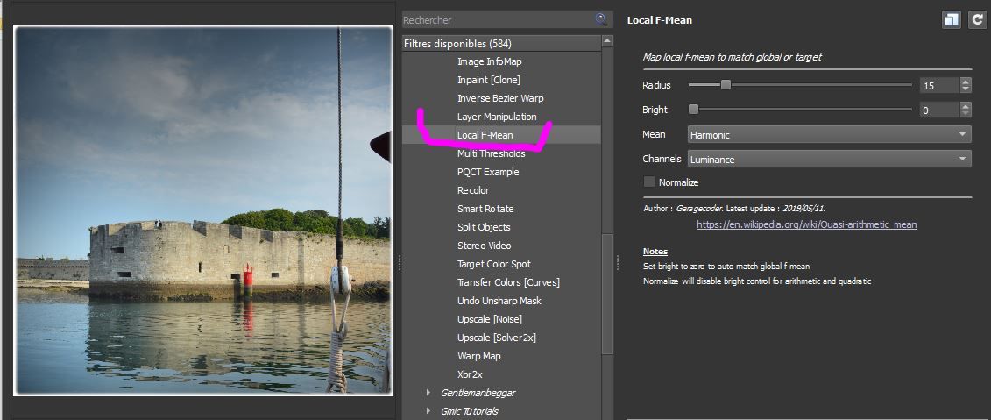The width and height of the screenshot is (991, 420).
Task: Click the fortress preview image
Action: coord(203,210)
